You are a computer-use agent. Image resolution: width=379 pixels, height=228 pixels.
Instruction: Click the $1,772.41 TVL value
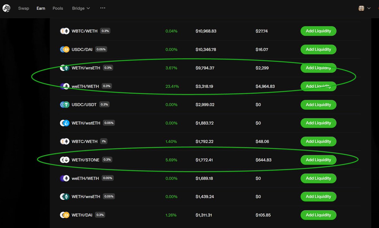[x=204, y=160]
